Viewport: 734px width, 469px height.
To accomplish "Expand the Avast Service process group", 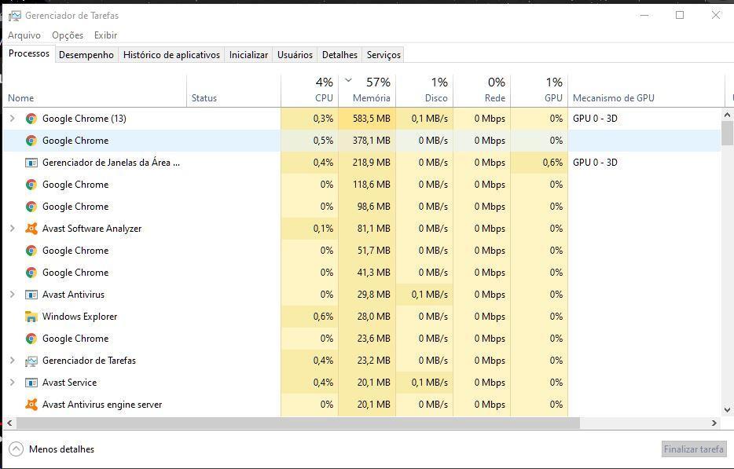I will (12, 383).
